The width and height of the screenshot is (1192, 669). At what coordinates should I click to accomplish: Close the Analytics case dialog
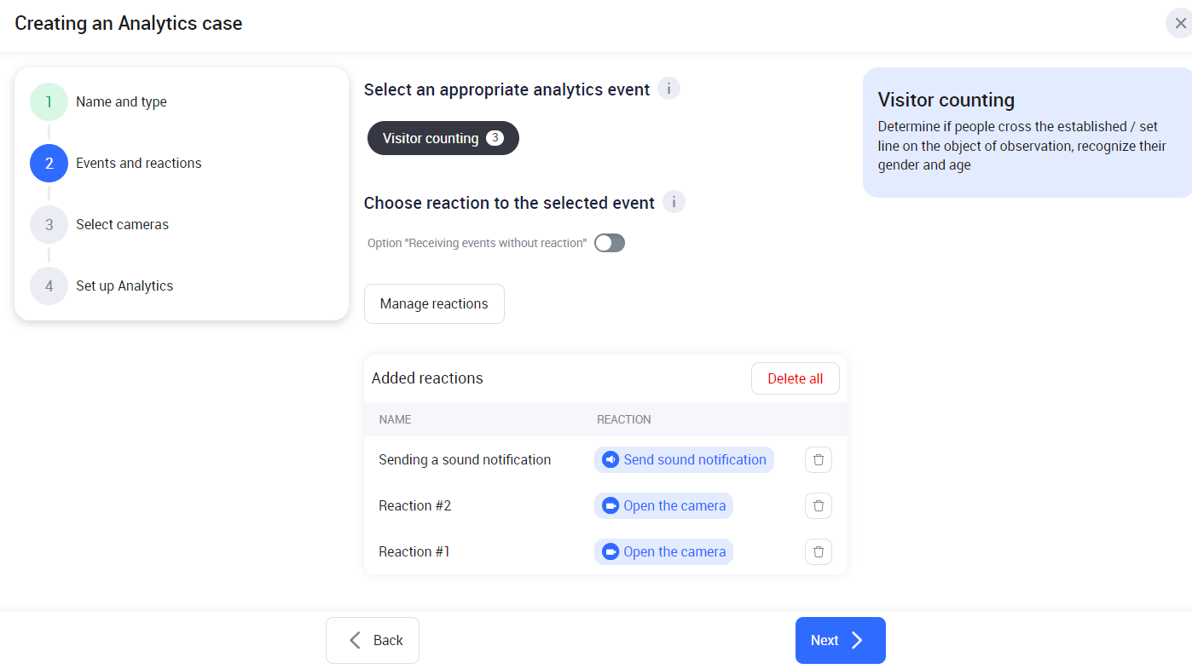click(1180, 24)
